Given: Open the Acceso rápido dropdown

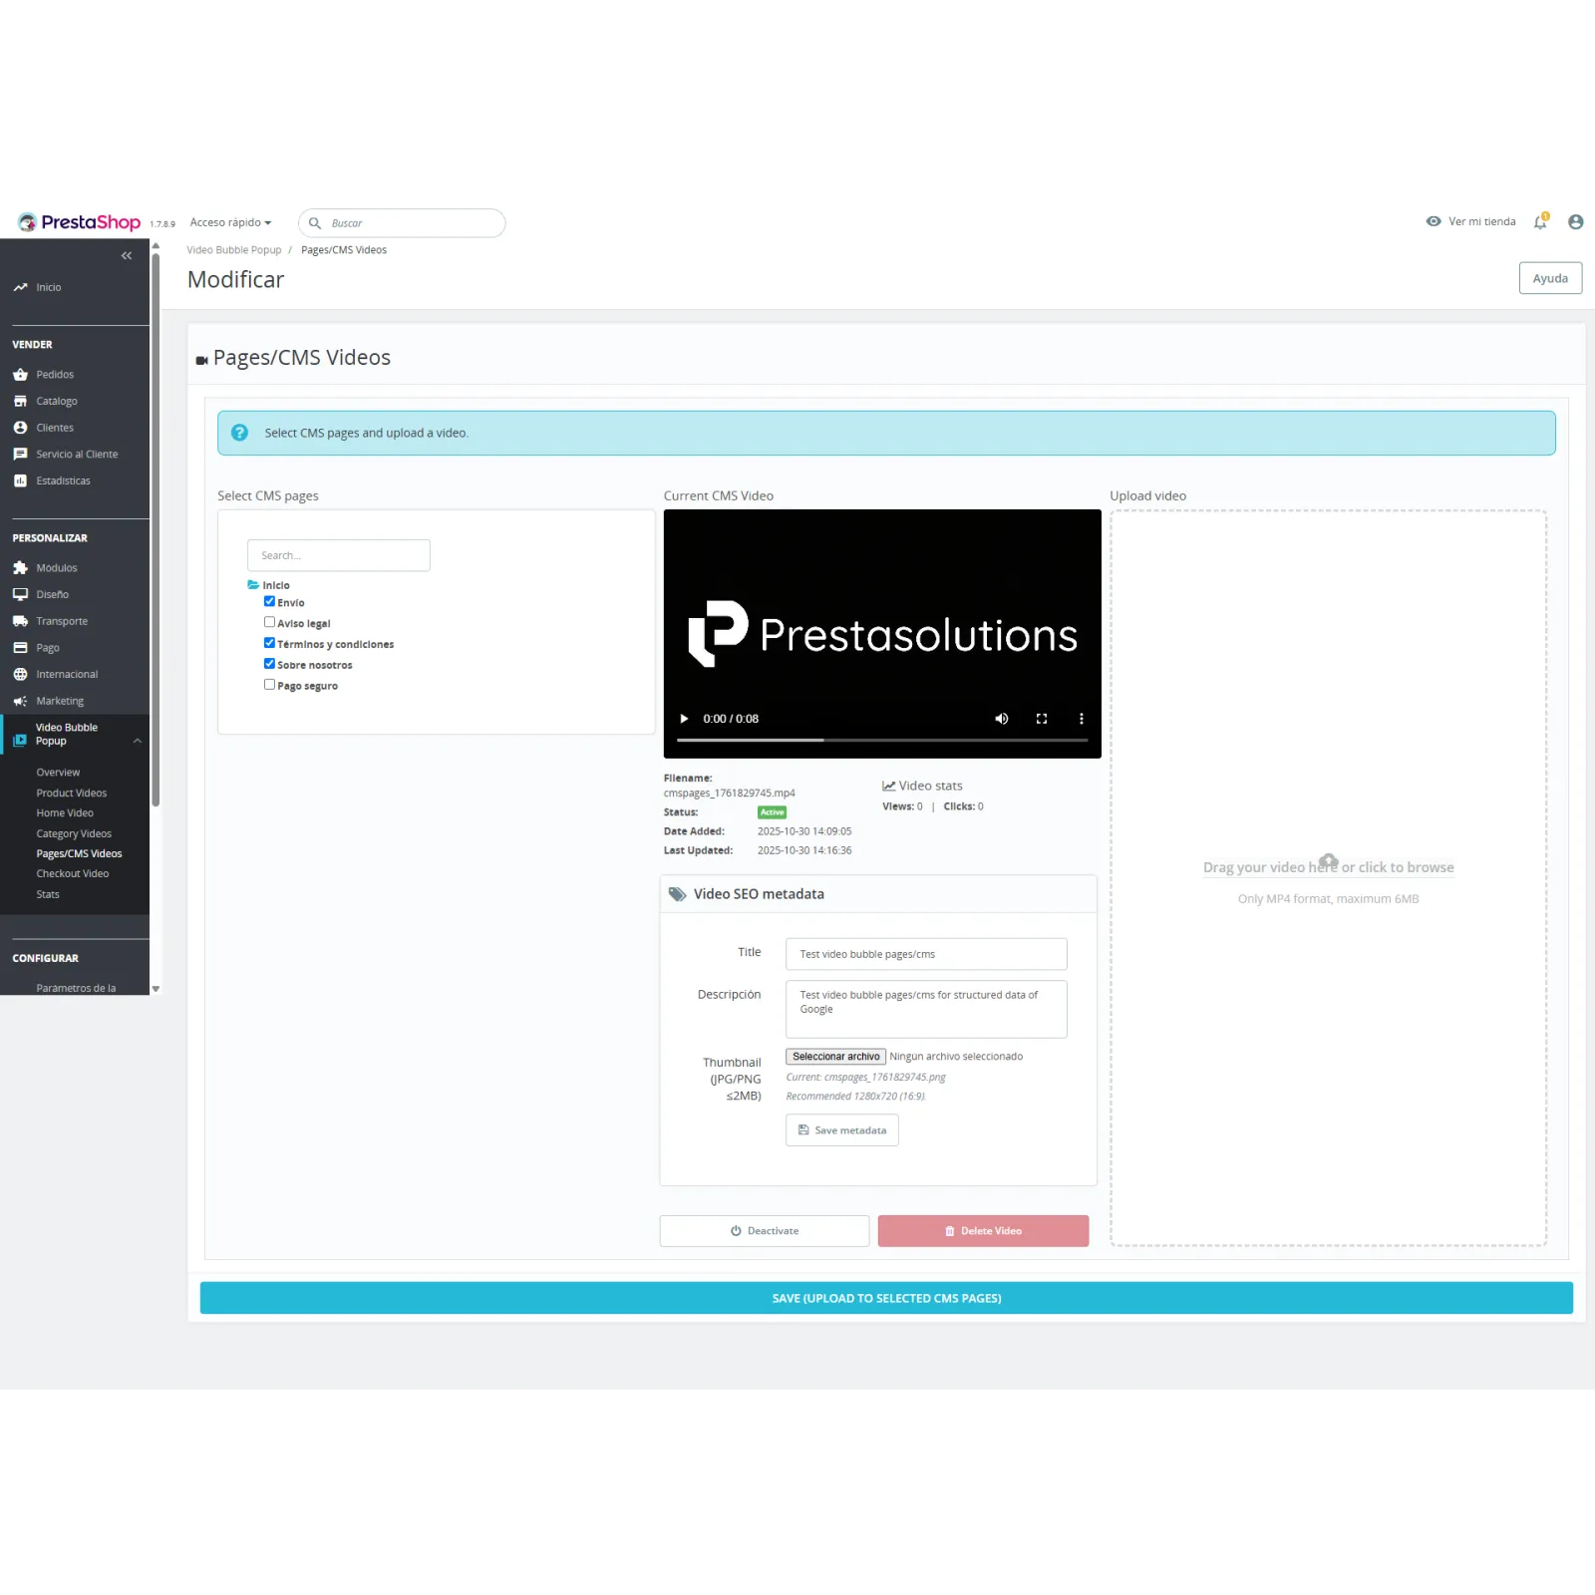Looking at the screenshot, I should pos(230,223).
